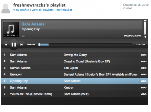Click Opening Day in highlighted row 5
Viewport: 151px width, 112px height.
(x=19, y=81)
